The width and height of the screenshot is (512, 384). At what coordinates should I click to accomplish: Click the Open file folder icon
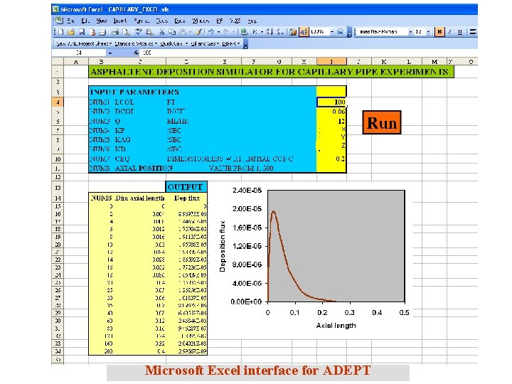(72, 32)
